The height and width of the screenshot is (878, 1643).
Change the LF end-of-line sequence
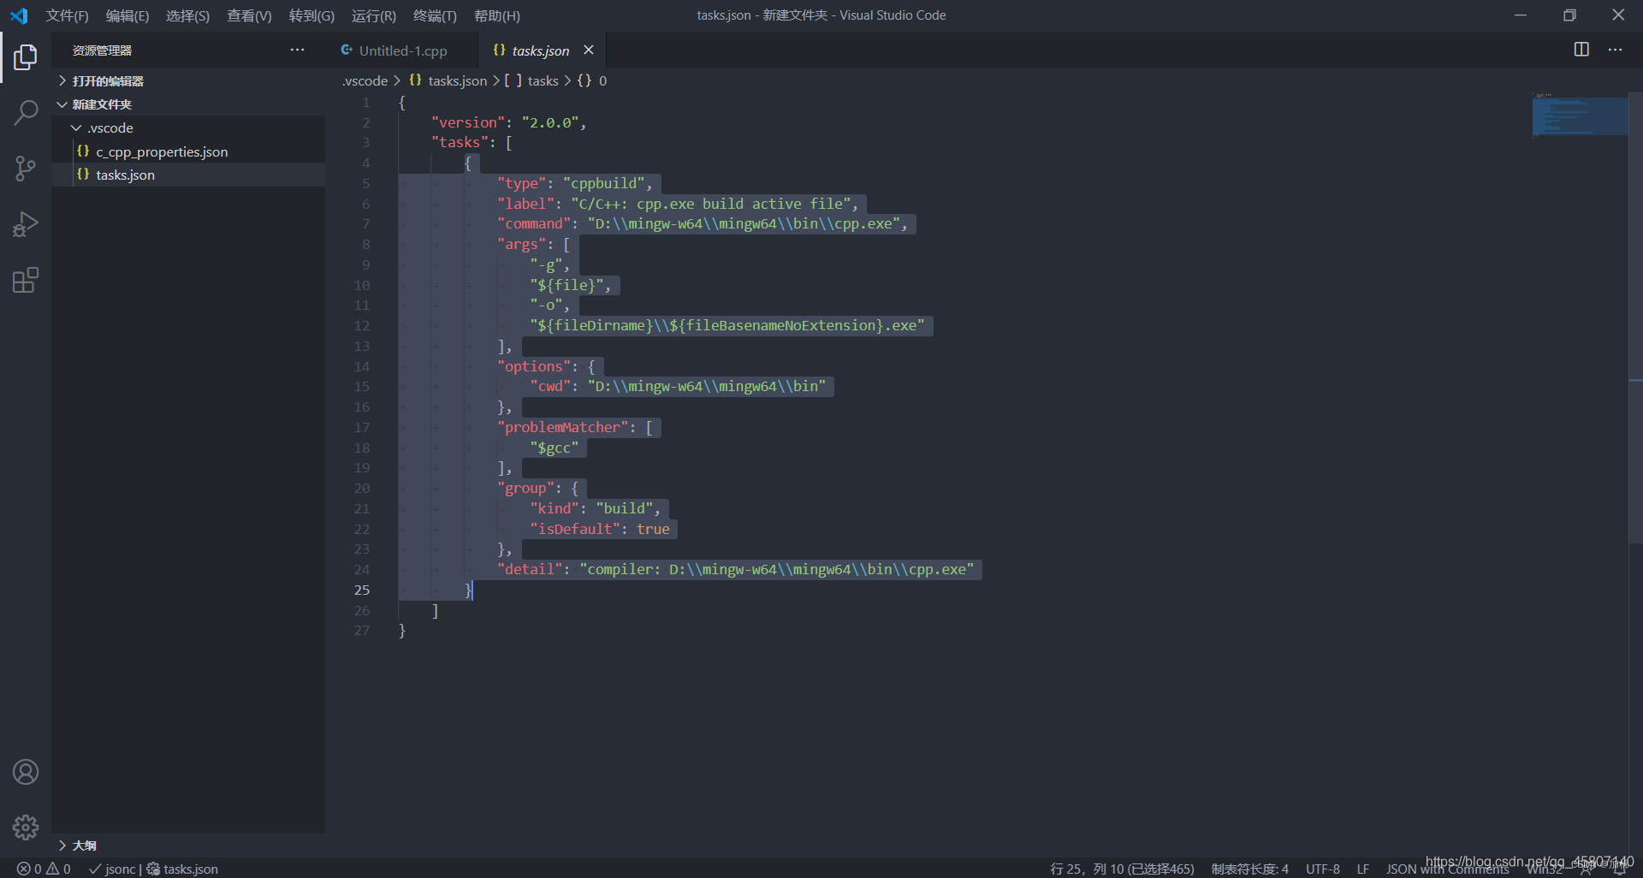pyautogui.click(x=1362, y=869)
